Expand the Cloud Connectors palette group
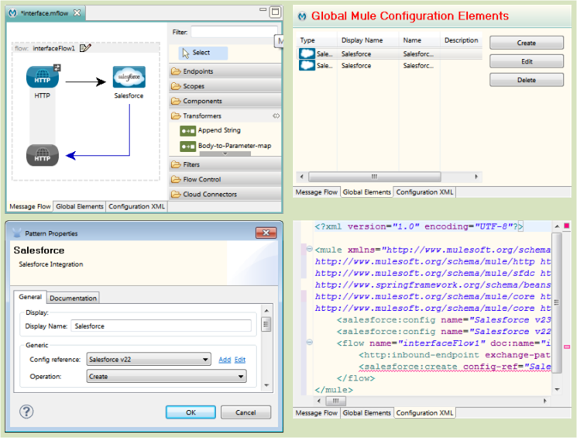Image resolution: width=577 pixels, height=438 pixels. pos(209,194)
